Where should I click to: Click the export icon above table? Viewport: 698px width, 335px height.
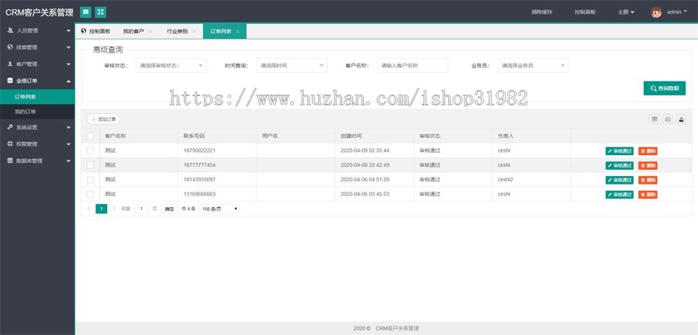click(x=681, y=119)
